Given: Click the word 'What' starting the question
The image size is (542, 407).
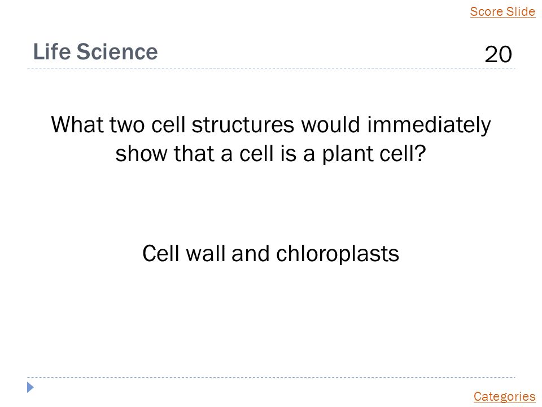Looking at the screenshot, I should (77, 124).
